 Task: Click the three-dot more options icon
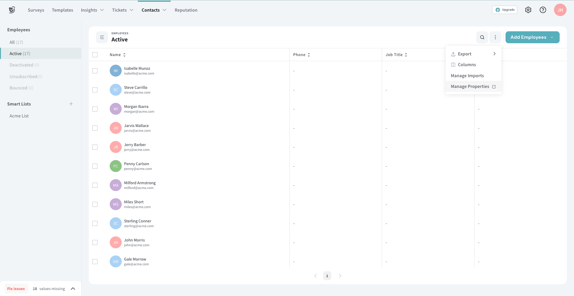coord(495,37)
